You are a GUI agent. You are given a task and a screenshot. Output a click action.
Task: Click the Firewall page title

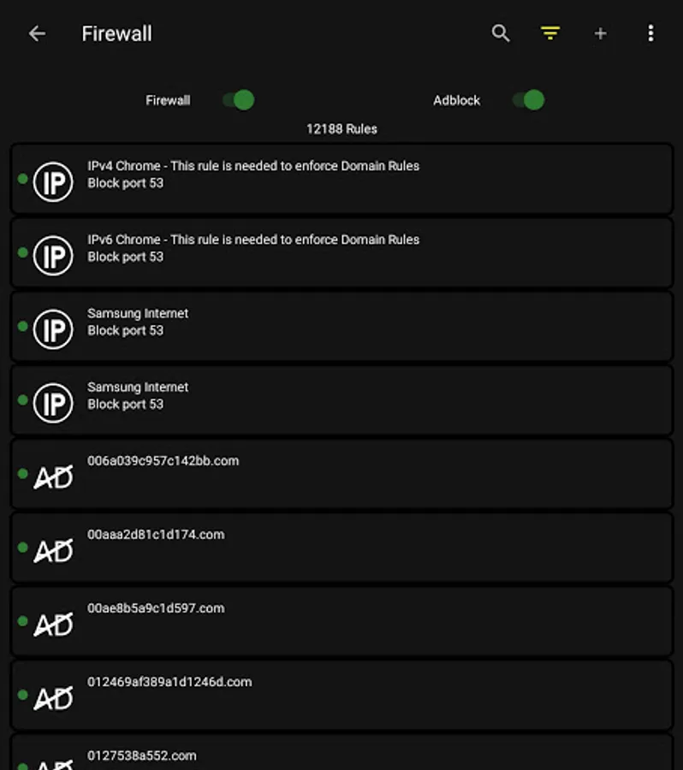[x=117, y=34]
